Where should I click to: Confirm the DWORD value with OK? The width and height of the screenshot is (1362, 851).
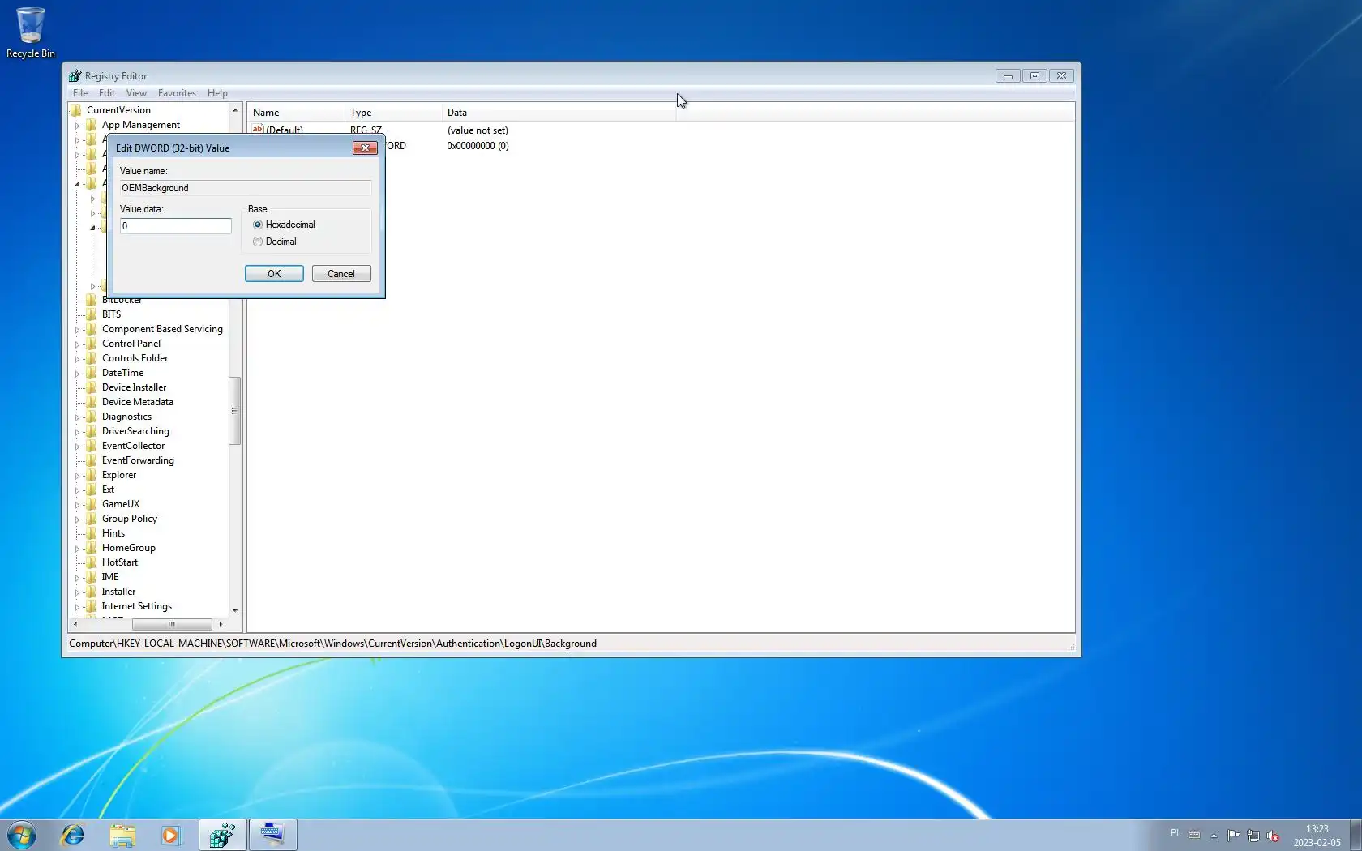click(274, 274)
